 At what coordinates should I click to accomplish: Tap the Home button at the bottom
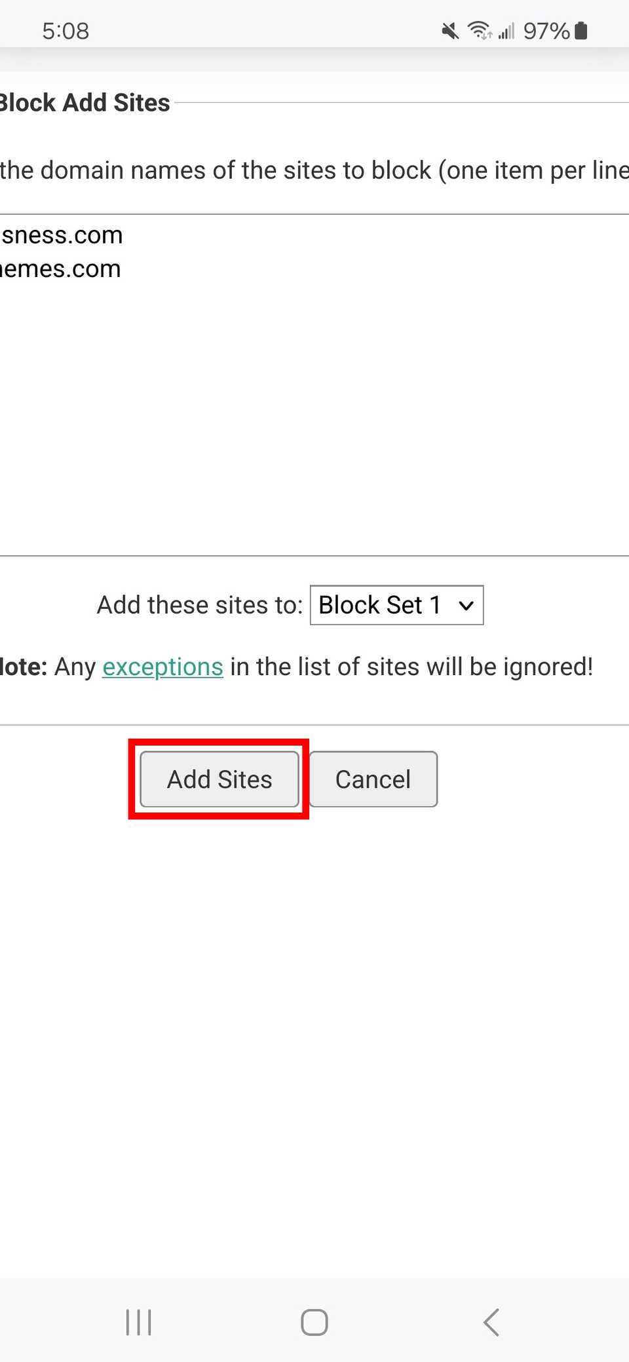pos(313,1322)
